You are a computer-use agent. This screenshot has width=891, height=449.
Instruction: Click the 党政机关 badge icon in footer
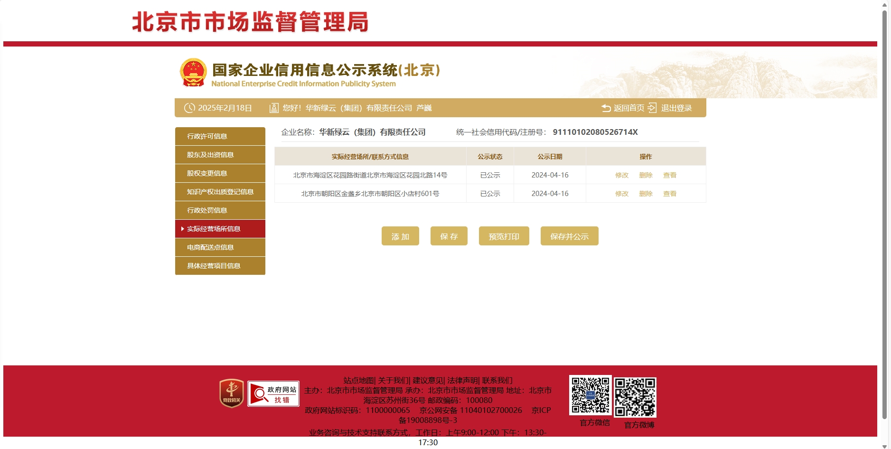232,393
